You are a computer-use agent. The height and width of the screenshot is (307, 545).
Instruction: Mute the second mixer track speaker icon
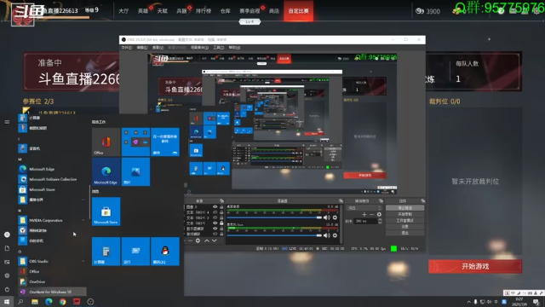[326, 235]
